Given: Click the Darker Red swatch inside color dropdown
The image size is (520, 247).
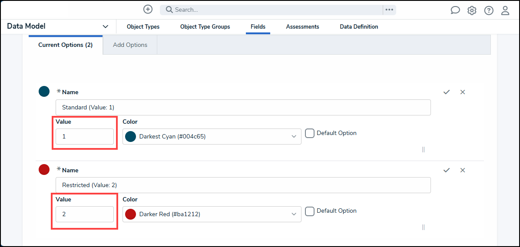Looking at the screenshot, I should 131,214.
